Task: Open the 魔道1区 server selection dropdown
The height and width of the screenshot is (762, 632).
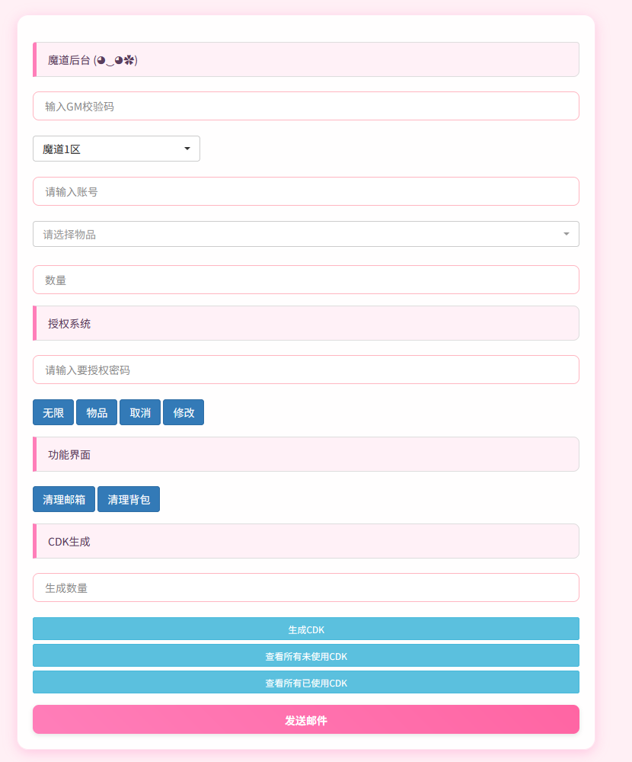Action: click(115, 149)
